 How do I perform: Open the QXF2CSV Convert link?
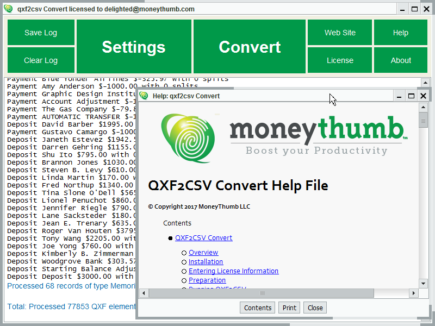point(203,238)
